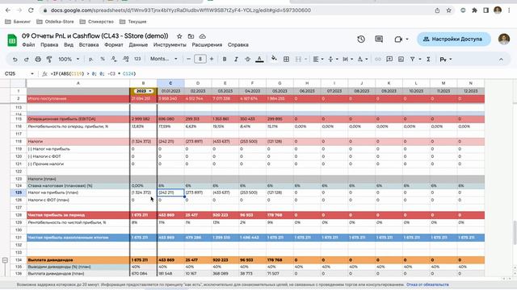
Task: Click the Отказ от обязательств link
Action: point(427,284)
